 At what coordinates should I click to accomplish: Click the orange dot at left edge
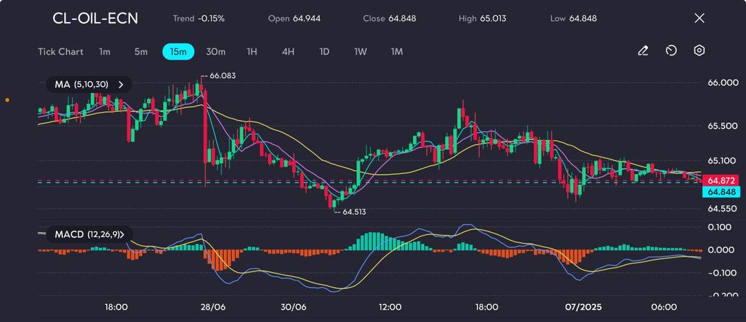(x=7, y=100)
